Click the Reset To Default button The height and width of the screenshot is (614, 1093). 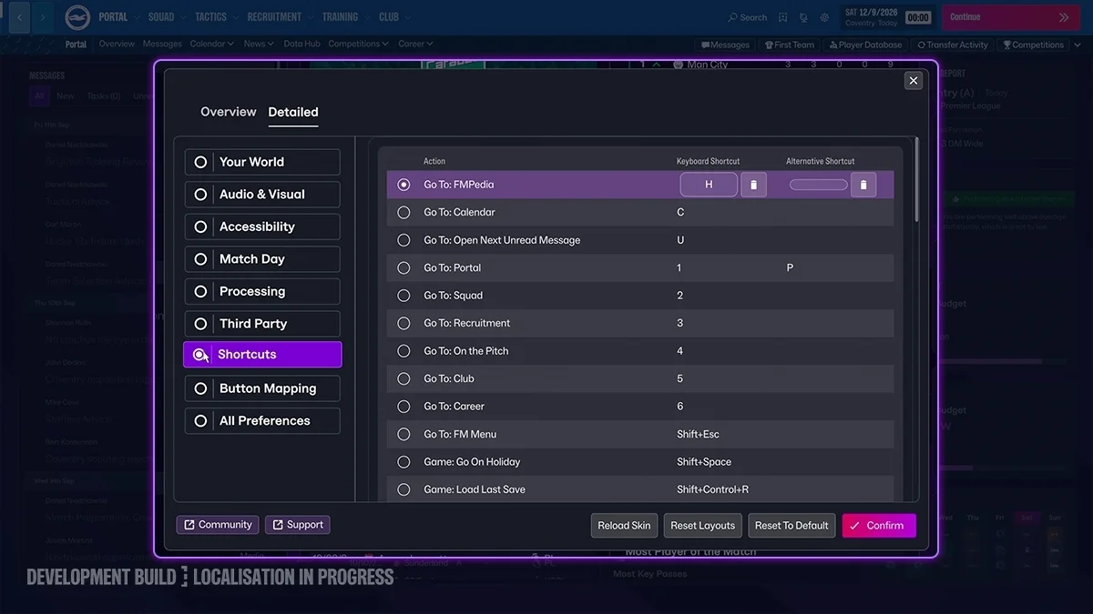click(792, 526)
